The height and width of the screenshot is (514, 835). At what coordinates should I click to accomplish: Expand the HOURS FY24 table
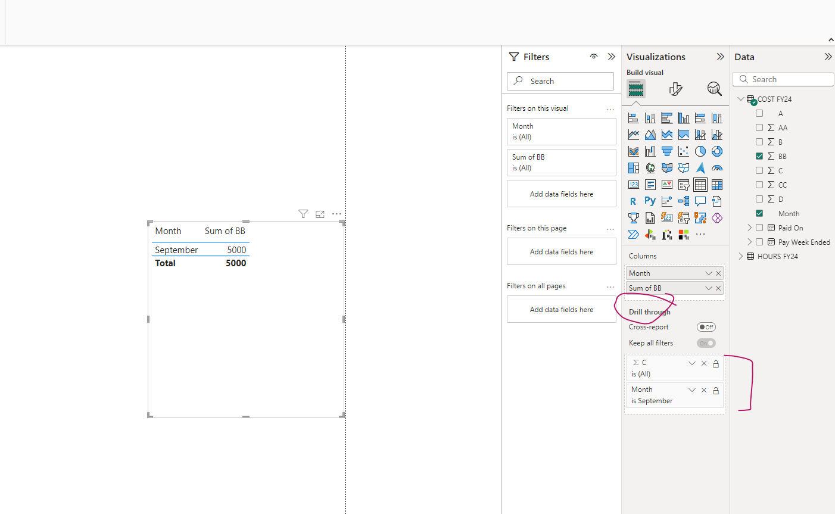point(741,256)
